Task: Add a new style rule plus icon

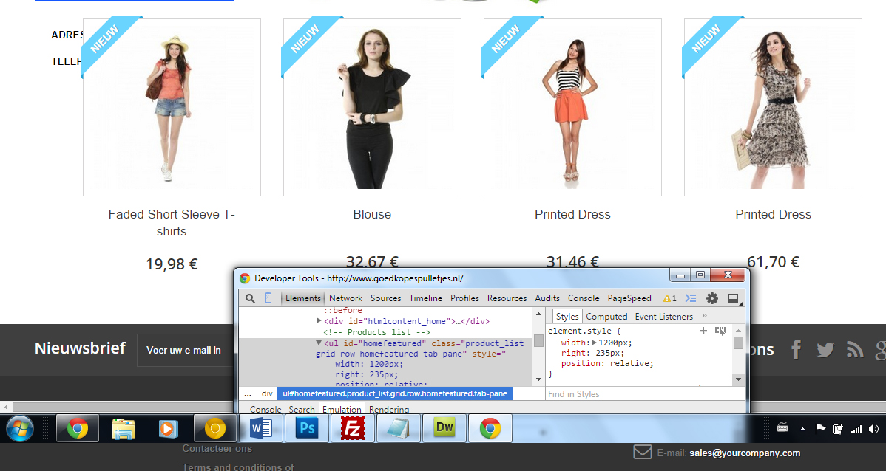Action: (x=703, y=331)
